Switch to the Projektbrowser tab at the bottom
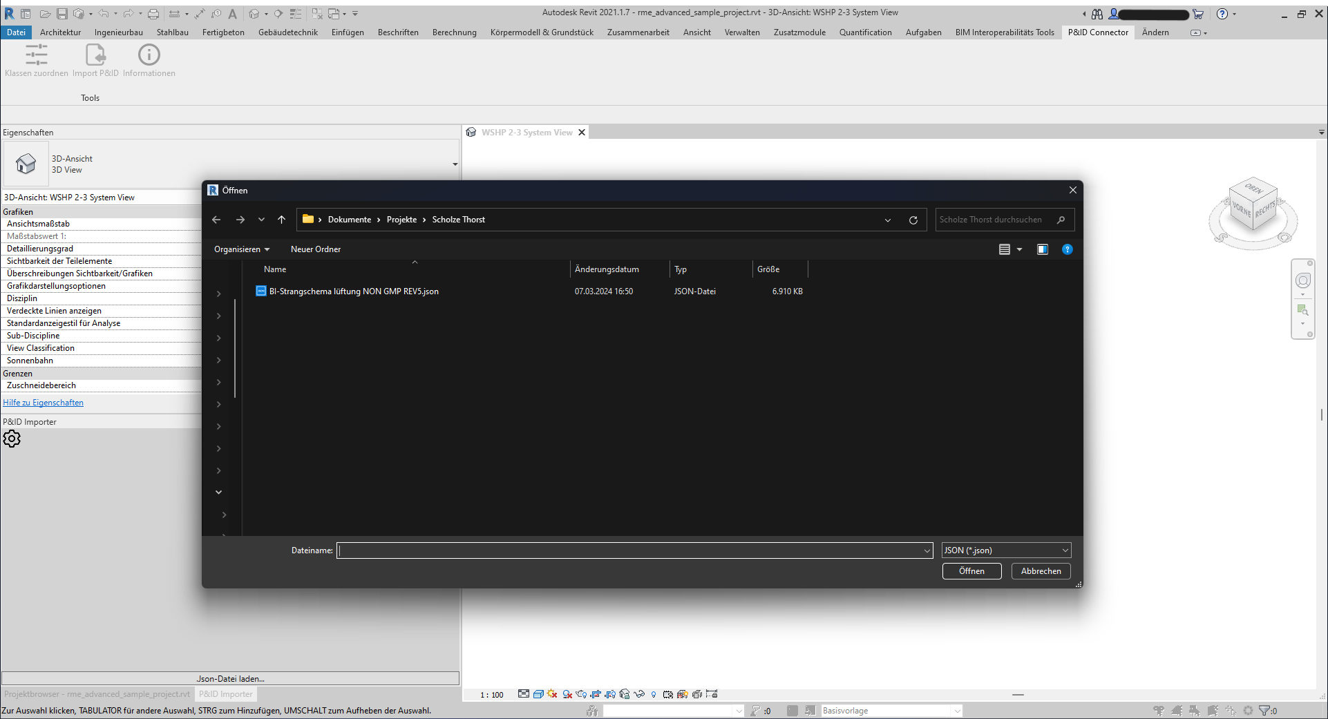The image size is (1328, 719). pos(97,693)
